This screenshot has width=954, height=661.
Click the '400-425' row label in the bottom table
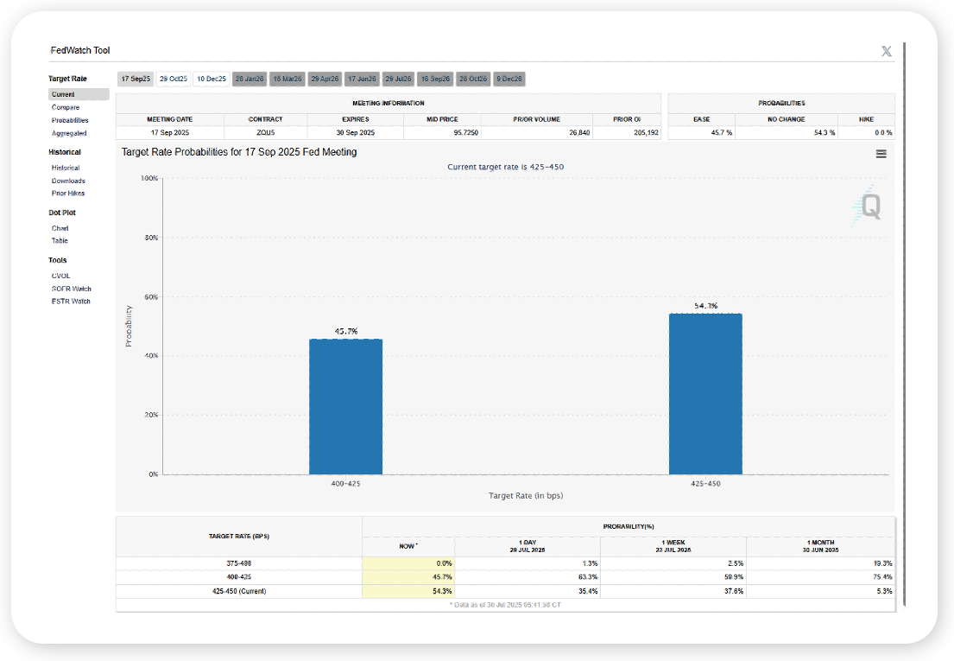tap(238, 577)
